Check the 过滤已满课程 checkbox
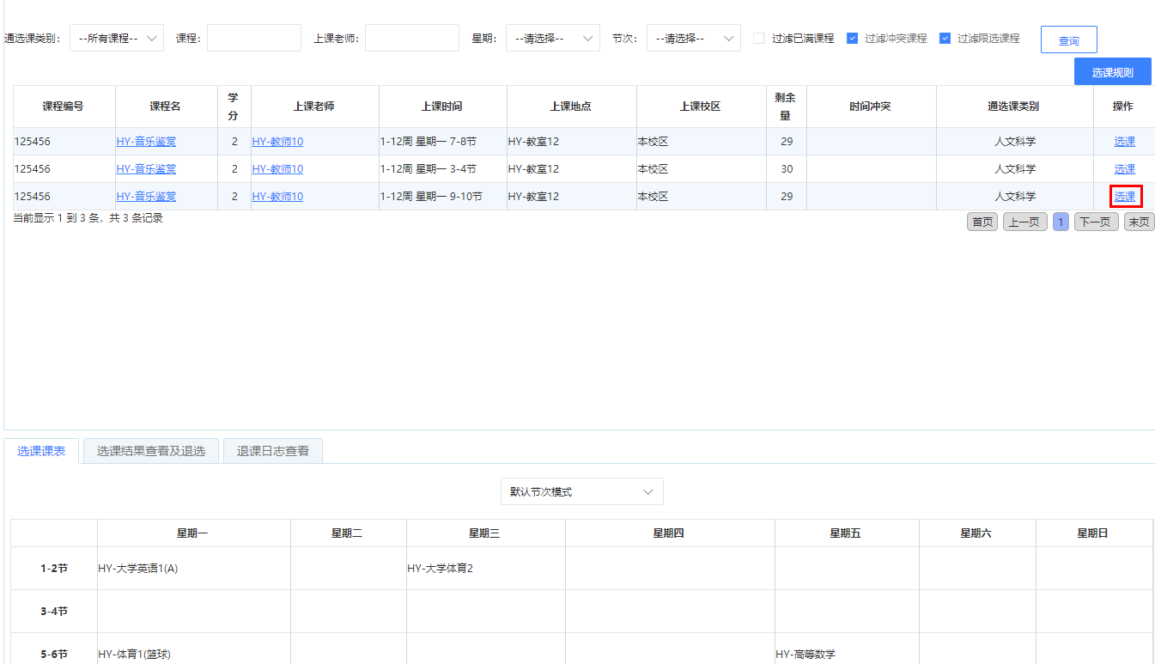The image size is (1155, 664). (x=759, y=39)
